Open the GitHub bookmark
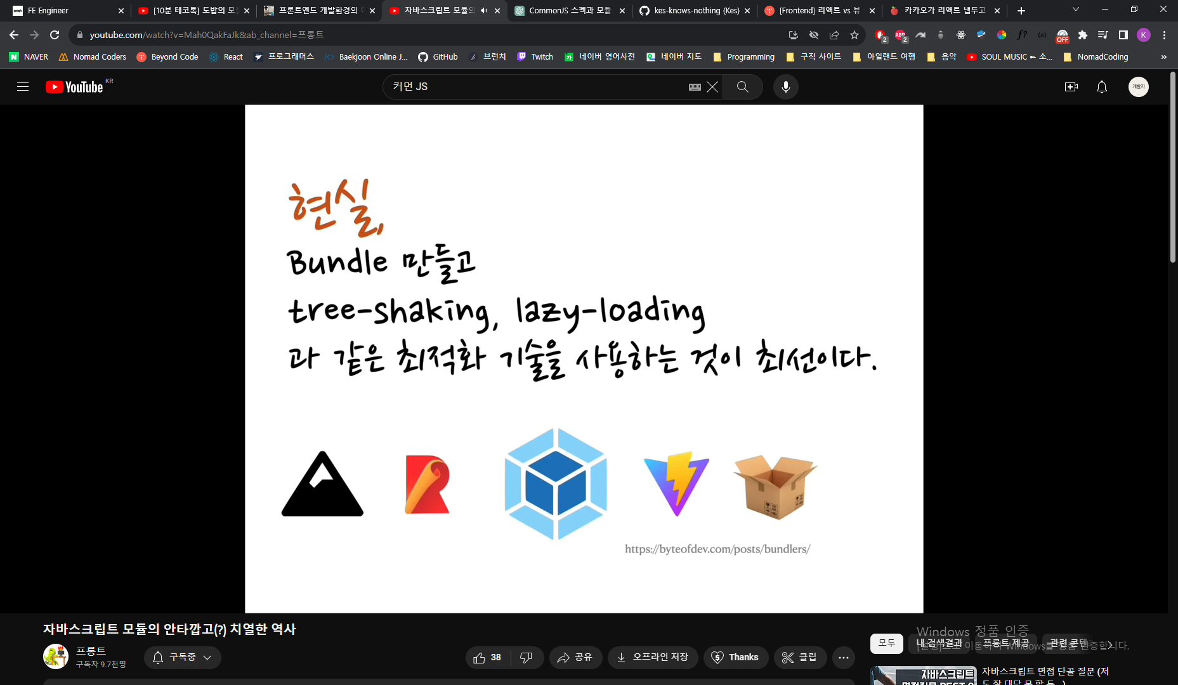 438,57
